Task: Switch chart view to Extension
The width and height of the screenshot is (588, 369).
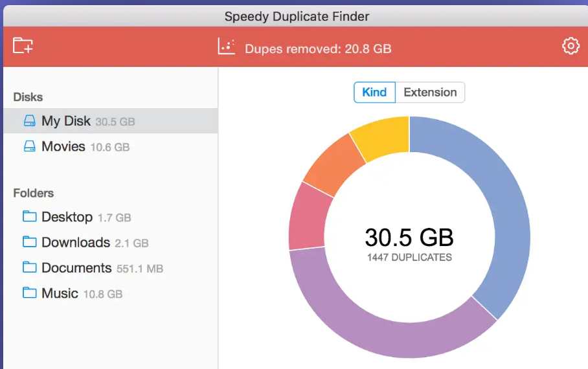Action: 430,92
